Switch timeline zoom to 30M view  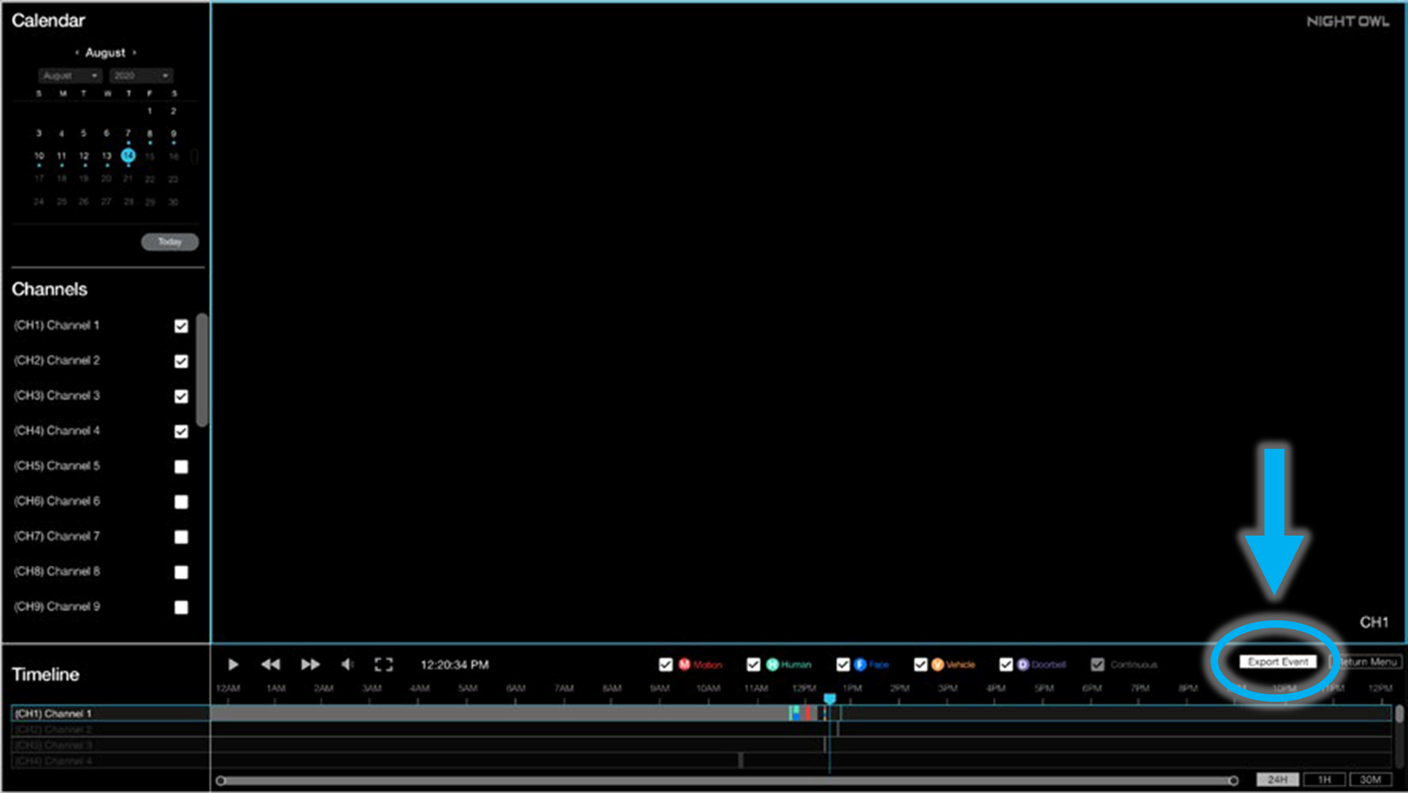click(x=1369, y=779)
